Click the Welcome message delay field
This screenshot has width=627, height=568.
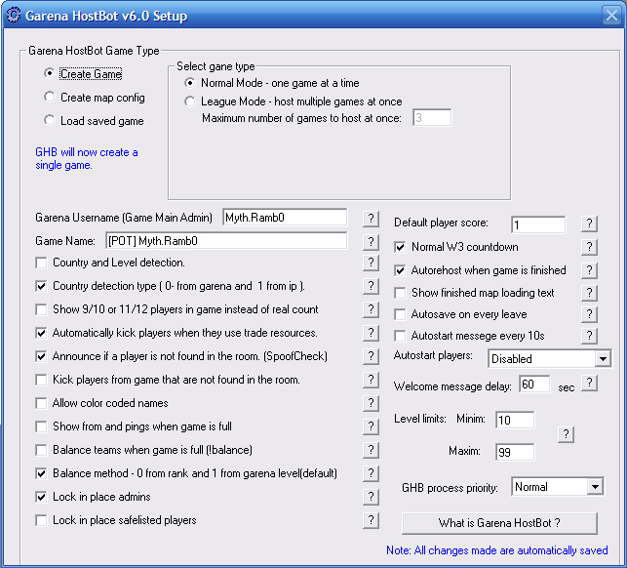(x=534, y=385)
